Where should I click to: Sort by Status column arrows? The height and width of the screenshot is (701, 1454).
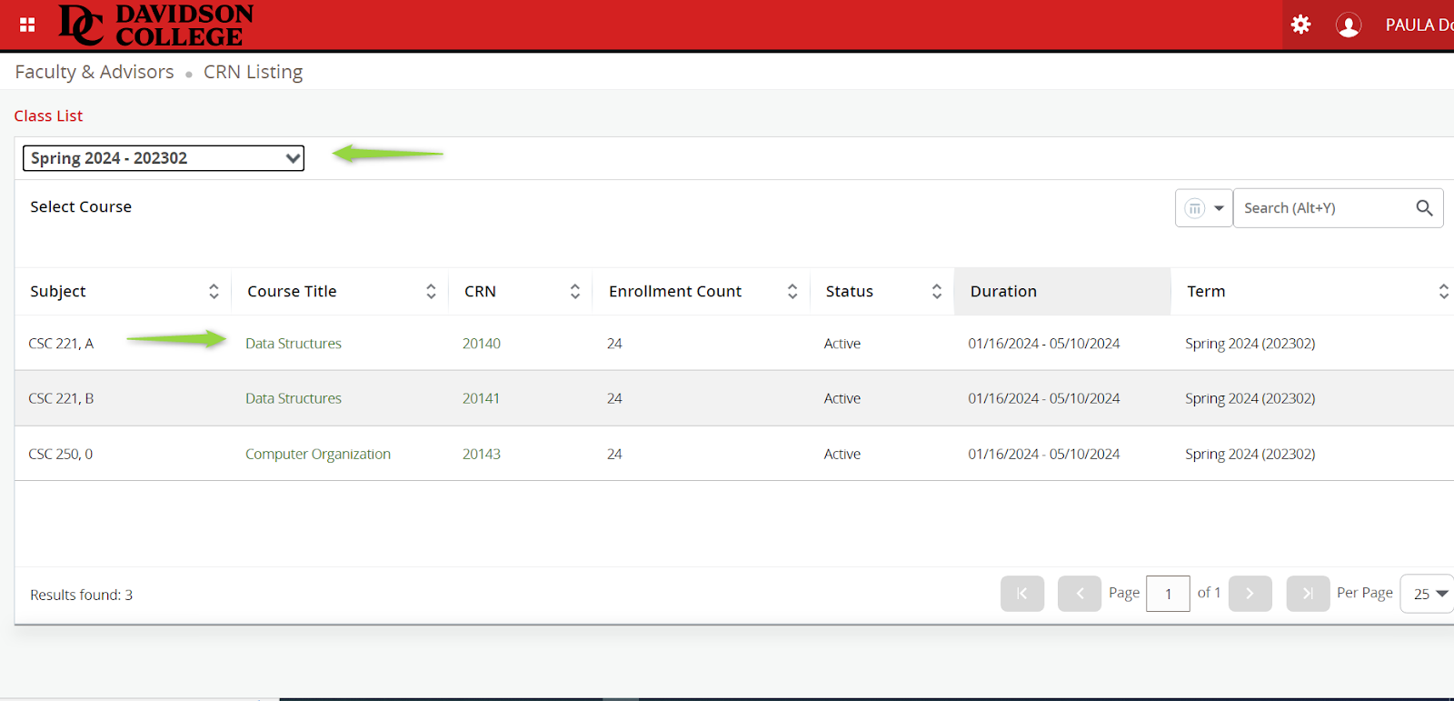tap(937, 291)
